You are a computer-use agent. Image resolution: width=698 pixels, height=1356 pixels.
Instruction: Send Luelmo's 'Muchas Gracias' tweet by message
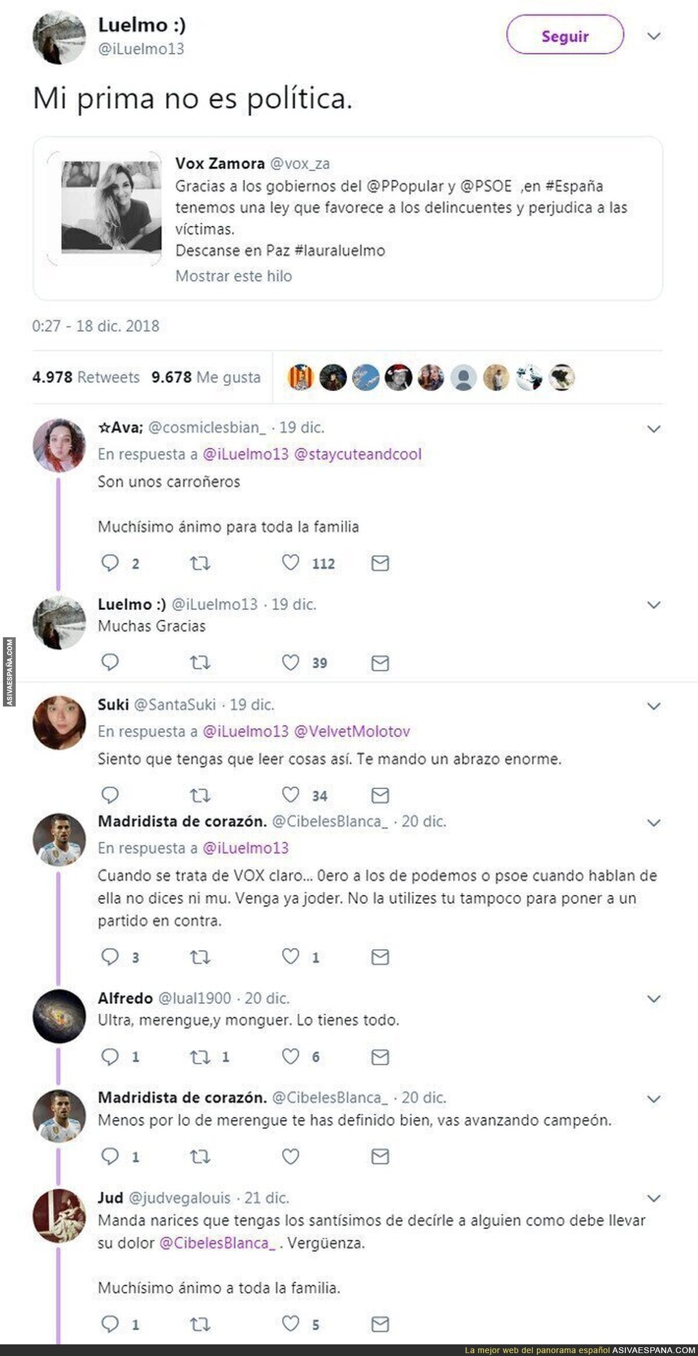[x=380, y=663]
